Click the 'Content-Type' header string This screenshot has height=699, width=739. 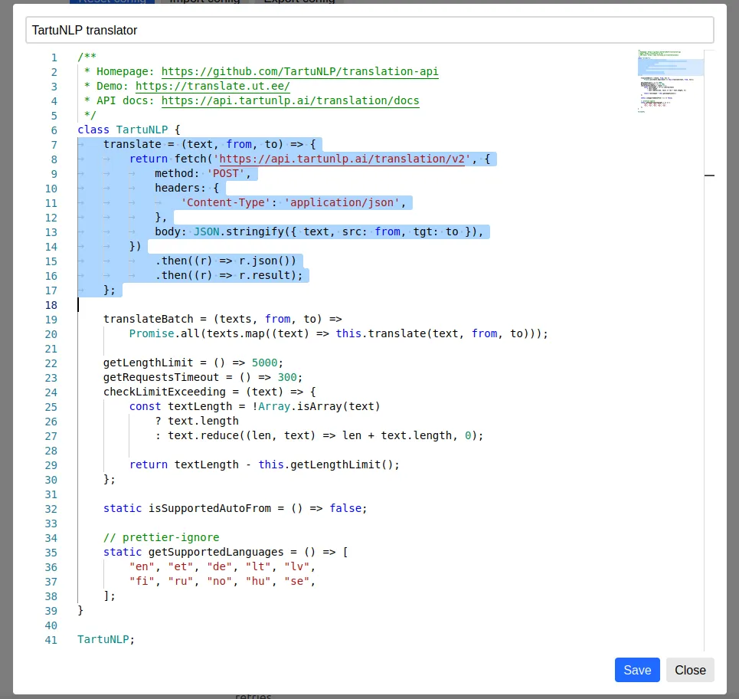(x=225, y=202)
